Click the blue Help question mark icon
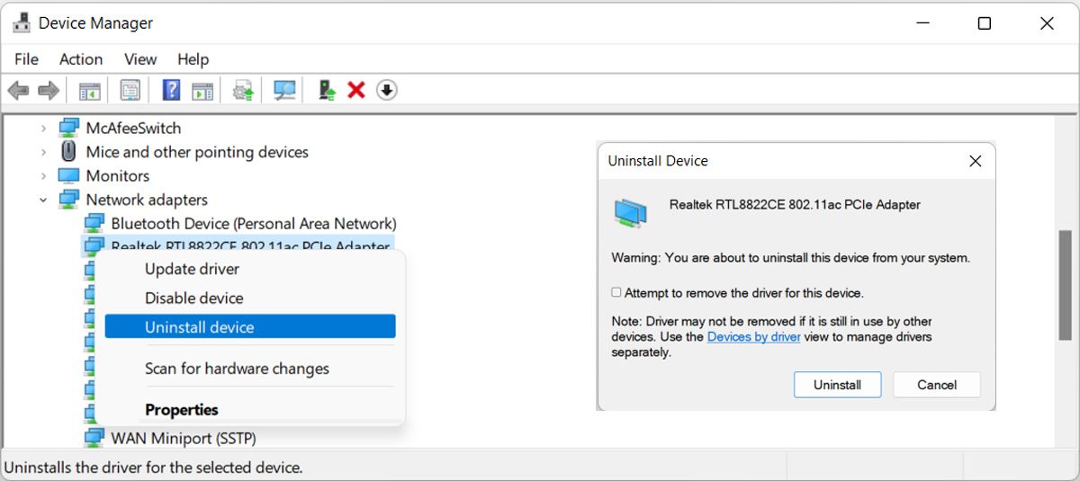Image resolution: width=1080 pixels, height=481 pixels. (171, 90)
